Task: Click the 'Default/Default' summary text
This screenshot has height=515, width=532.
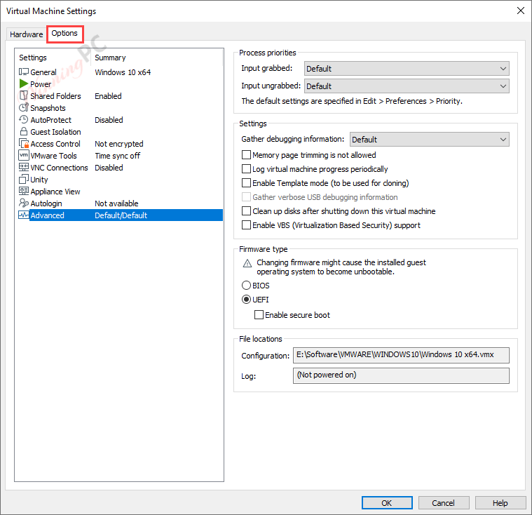Action: coord(121,215)
